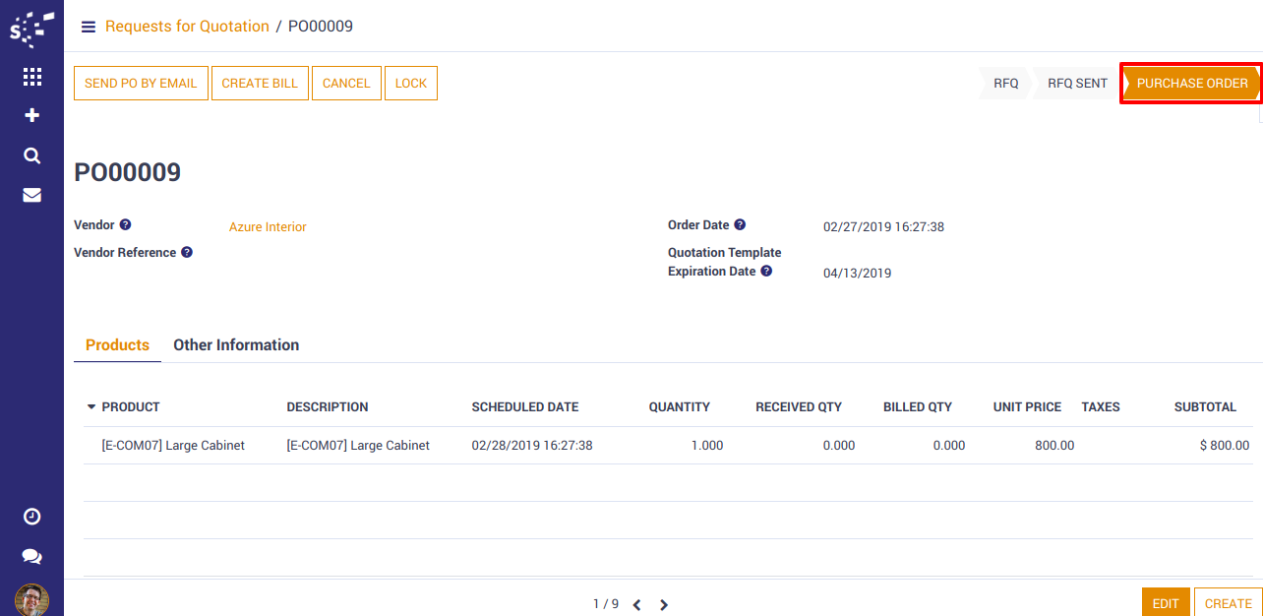Select the Products tab
This screenshot has width=1263, height=616.
click(117, 345)
